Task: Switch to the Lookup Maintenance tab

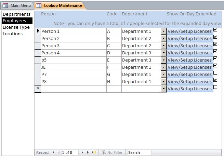Action: [x=60, y=5]
